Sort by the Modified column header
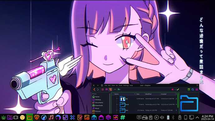Image resolution: width=215 pixels, height=121 pixels. 148,94
